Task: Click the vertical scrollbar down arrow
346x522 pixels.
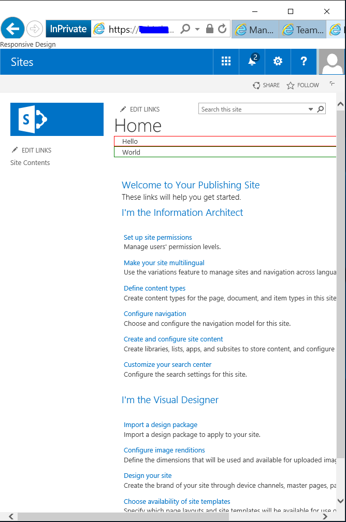Action: tap(340, 501)
